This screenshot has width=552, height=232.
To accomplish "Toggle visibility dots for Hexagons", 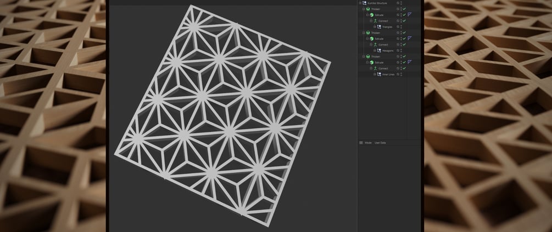I will [x=402, y=50].
